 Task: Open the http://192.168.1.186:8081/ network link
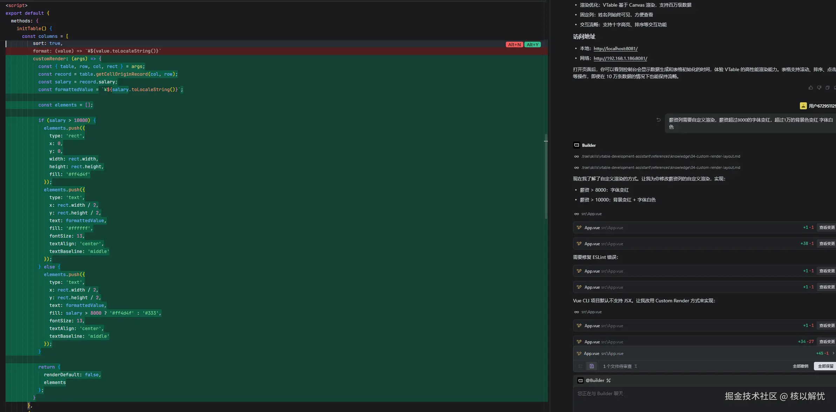coord(620,59)
